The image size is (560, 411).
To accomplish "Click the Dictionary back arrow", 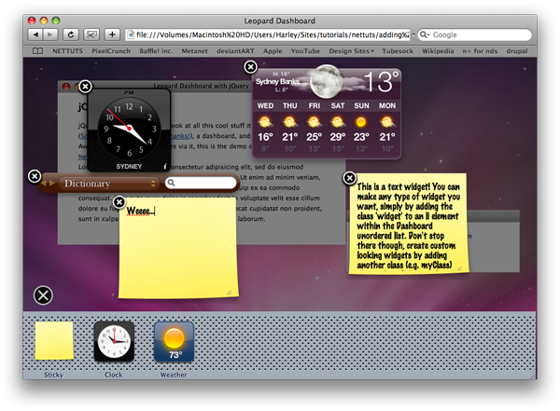I will [x=44, y=183].
